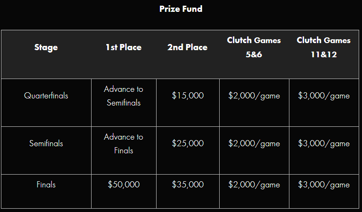The height and width of the screenshot is (212, 362).
Task: Click the Prize Fund title
Action: pos(181,9)
